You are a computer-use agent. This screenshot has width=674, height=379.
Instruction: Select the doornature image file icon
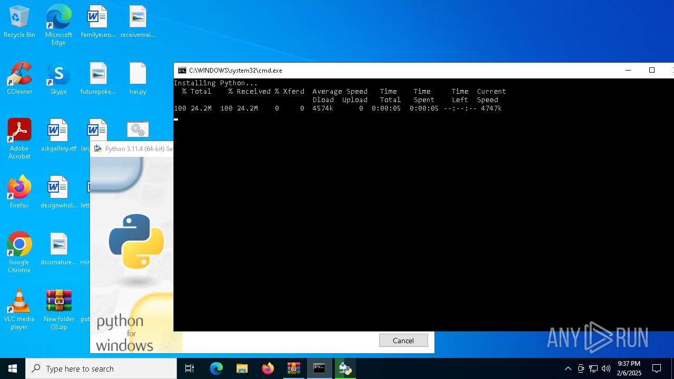click(x=58, y=250)
